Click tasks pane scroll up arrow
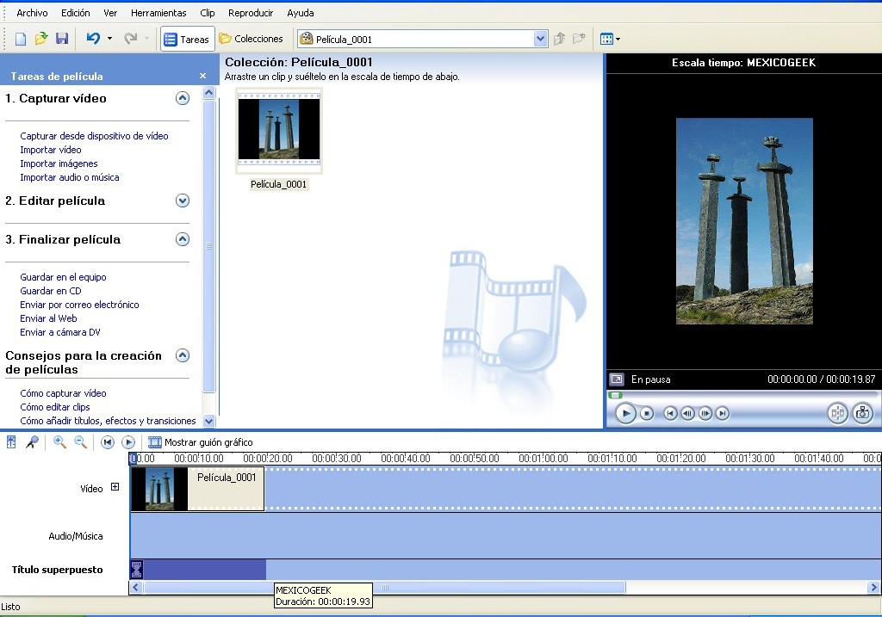The width and height of the screenshot is (882, 617). coord(208,92)
